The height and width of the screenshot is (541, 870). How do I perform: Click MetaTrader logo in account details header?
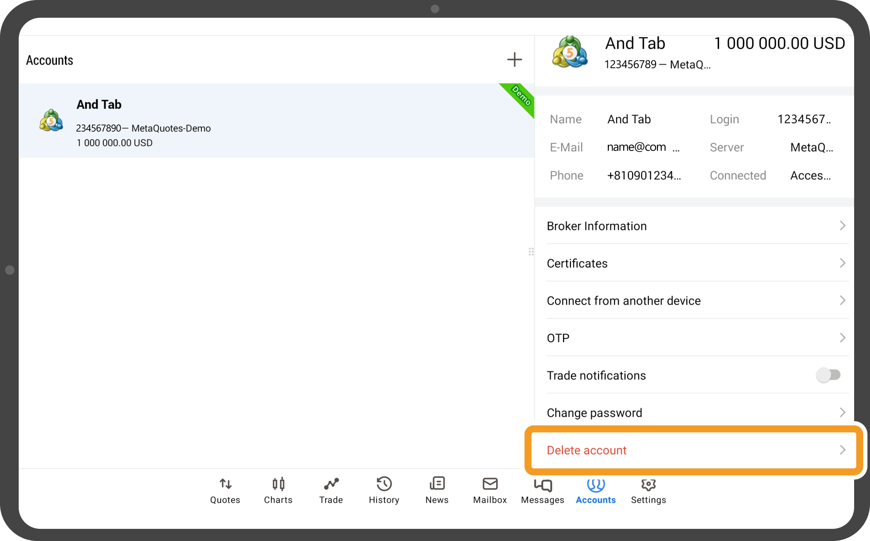point(570,52)
